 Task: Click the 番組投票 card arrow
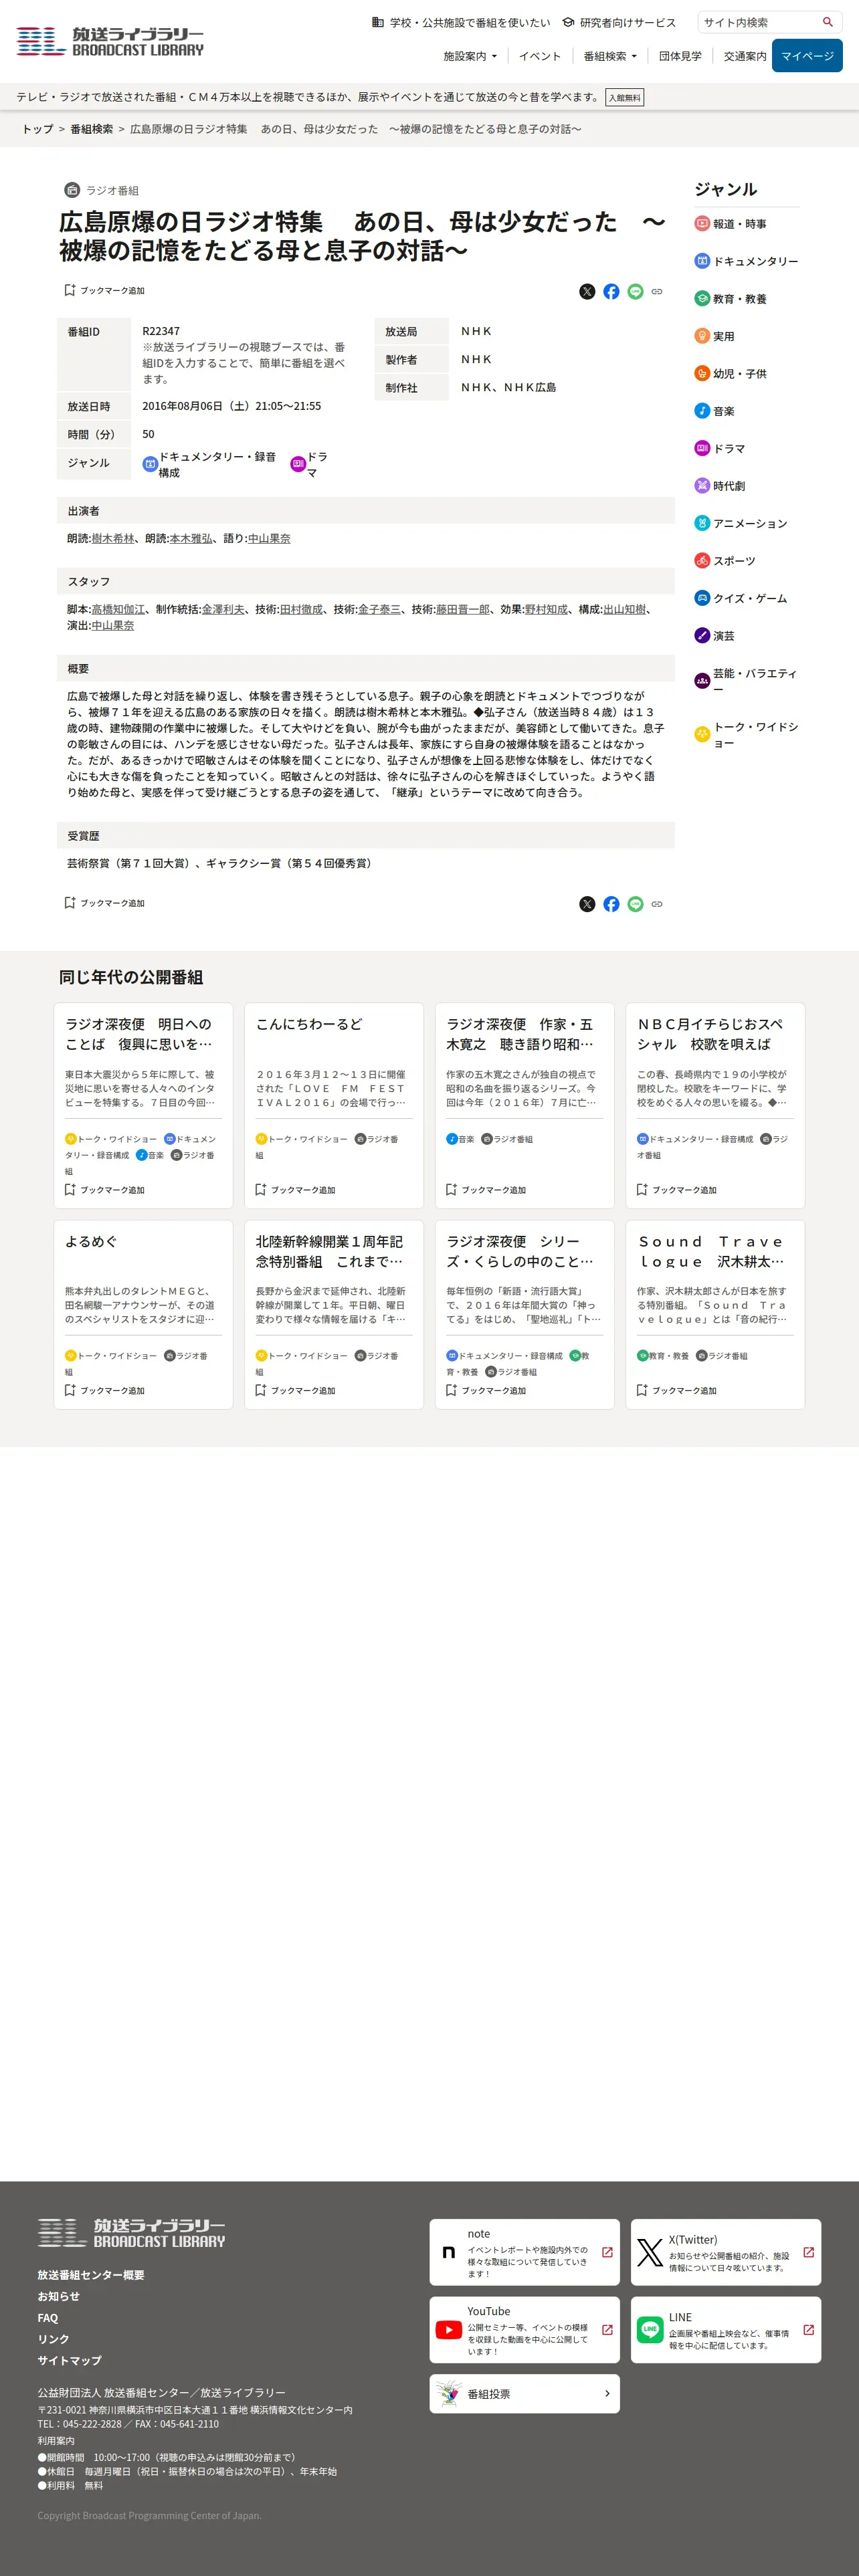[x=607, y=2393]
